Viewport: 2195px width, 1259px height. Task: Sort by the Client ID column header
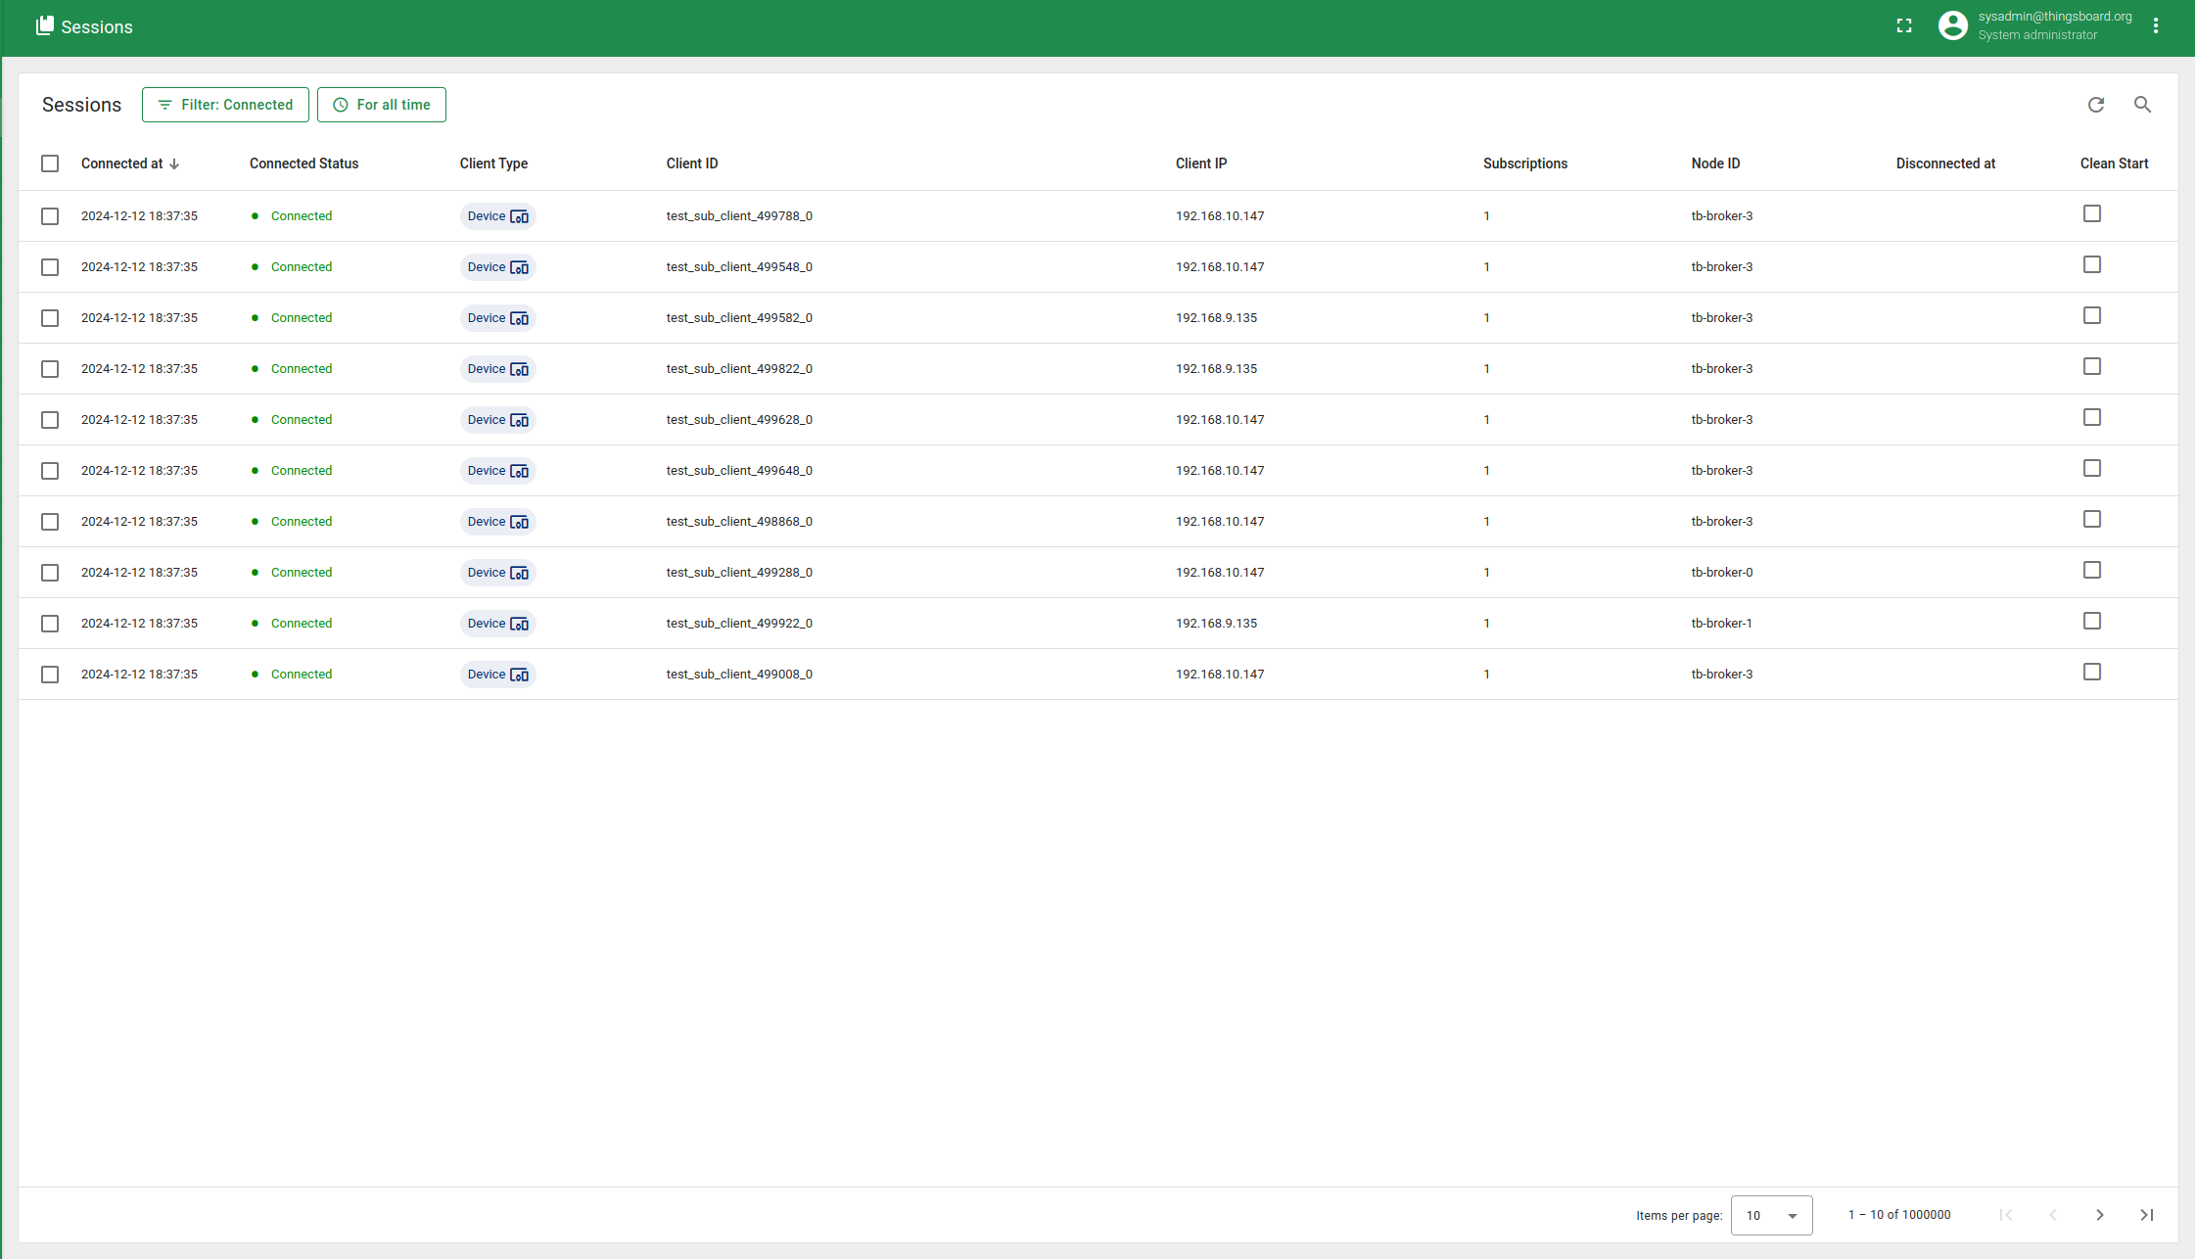pos(691,163)
